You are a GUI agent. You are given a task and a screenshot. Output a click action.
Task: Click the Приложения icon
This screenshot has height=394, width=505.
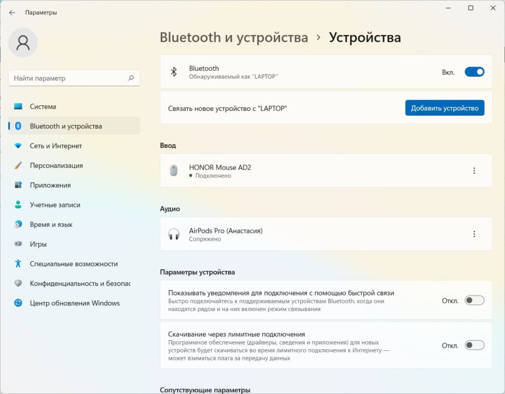pyautogui.click(x=18, y=185)
